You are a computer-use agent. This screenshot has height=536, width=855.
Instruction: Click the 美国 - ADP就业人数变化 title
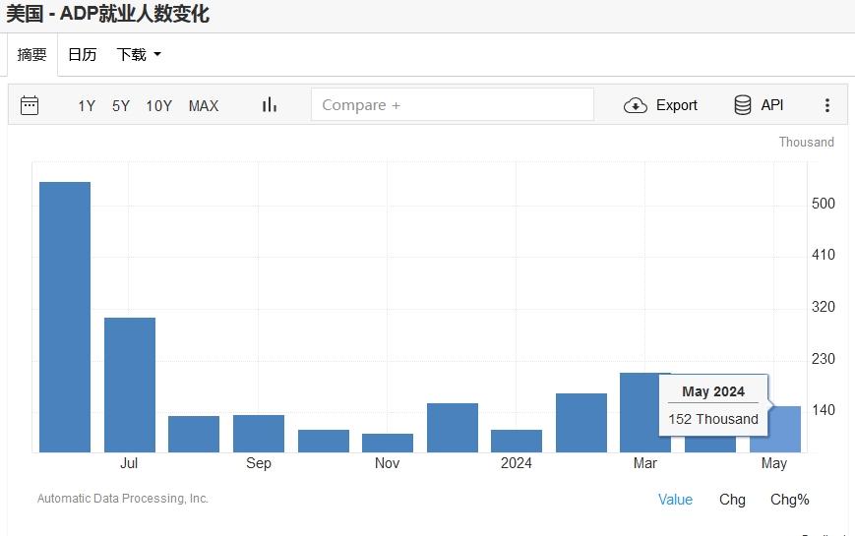pyautogui.click(x=107, y=13)
